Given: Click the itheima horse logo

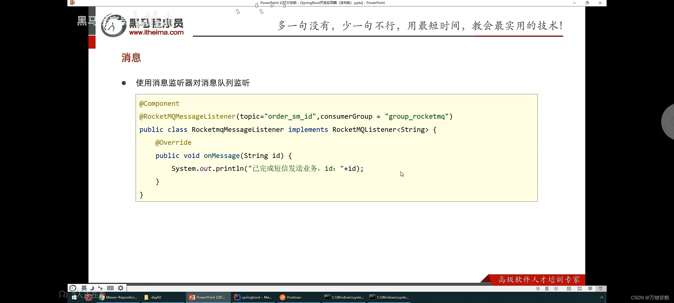Looking at the screenshot, I should [x=113, y=26].
